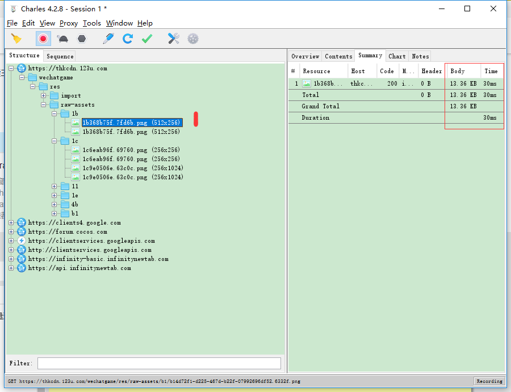Viewport: 511px width, 392px height.
Task: Collapse the raw-assets folder
Action: pyautogui.click(x=44, y=105)
